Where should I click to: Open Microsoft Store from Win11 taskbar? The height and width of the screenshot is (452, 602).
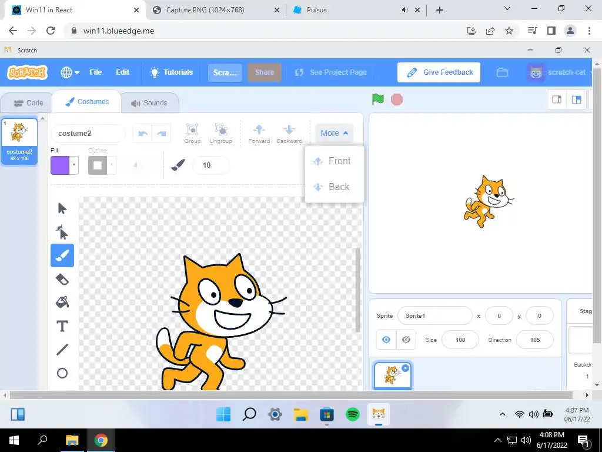(327, 414)
